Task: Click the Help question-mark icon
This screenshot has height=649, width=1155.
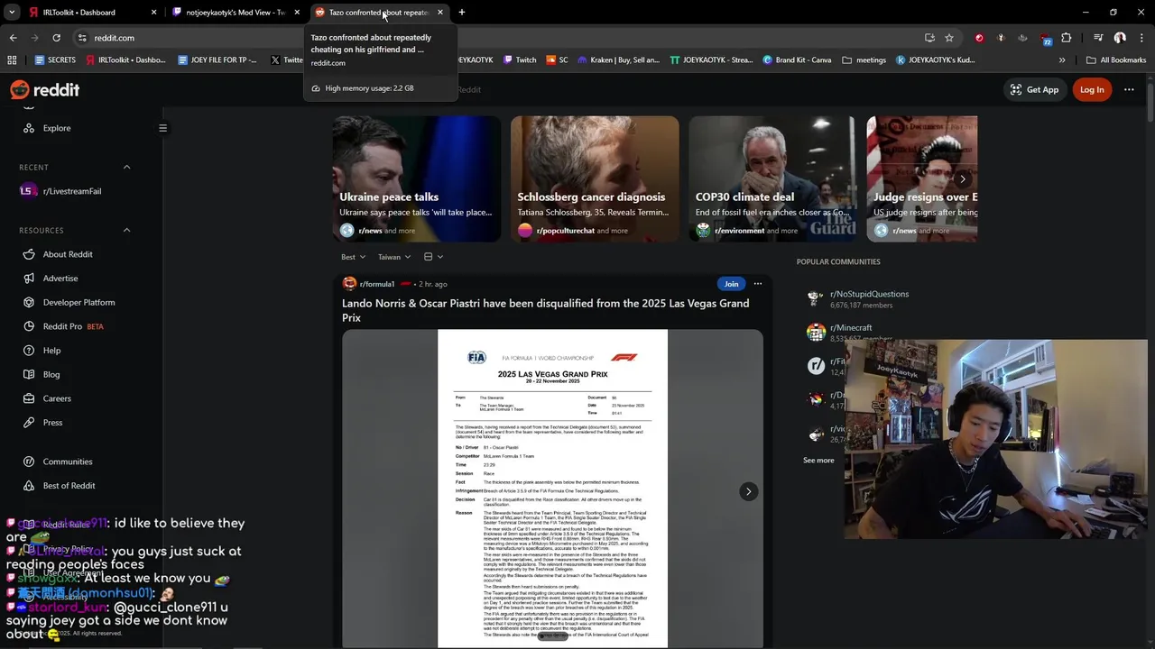Action: pos(29,351)
